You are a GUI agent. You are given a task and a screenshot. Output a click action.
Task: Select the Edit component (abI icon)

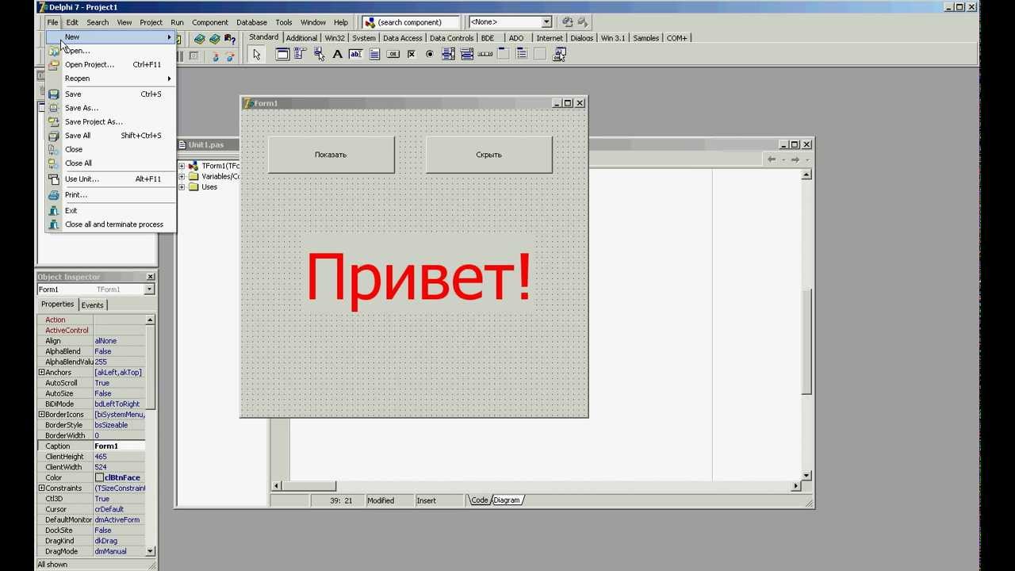(x=355, y=54)
